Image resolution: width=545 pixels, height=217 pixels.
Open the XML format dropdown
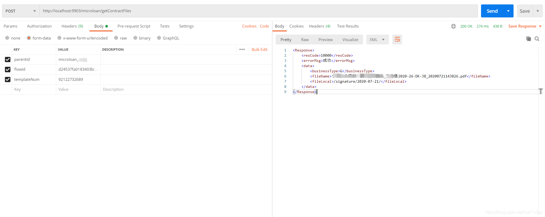click(x=377, y=40)
